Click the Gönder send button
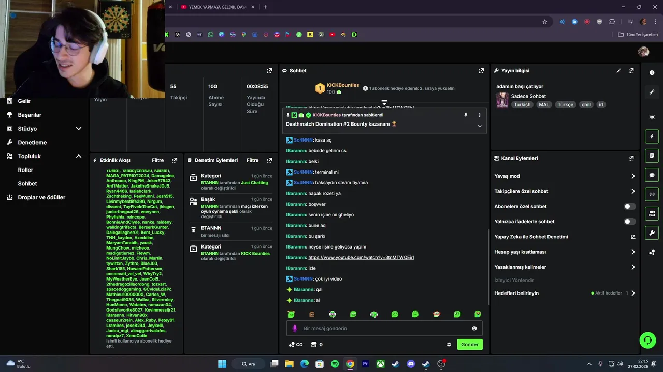Viewport: 663px width, 372px height. click(x=470, y=345)
